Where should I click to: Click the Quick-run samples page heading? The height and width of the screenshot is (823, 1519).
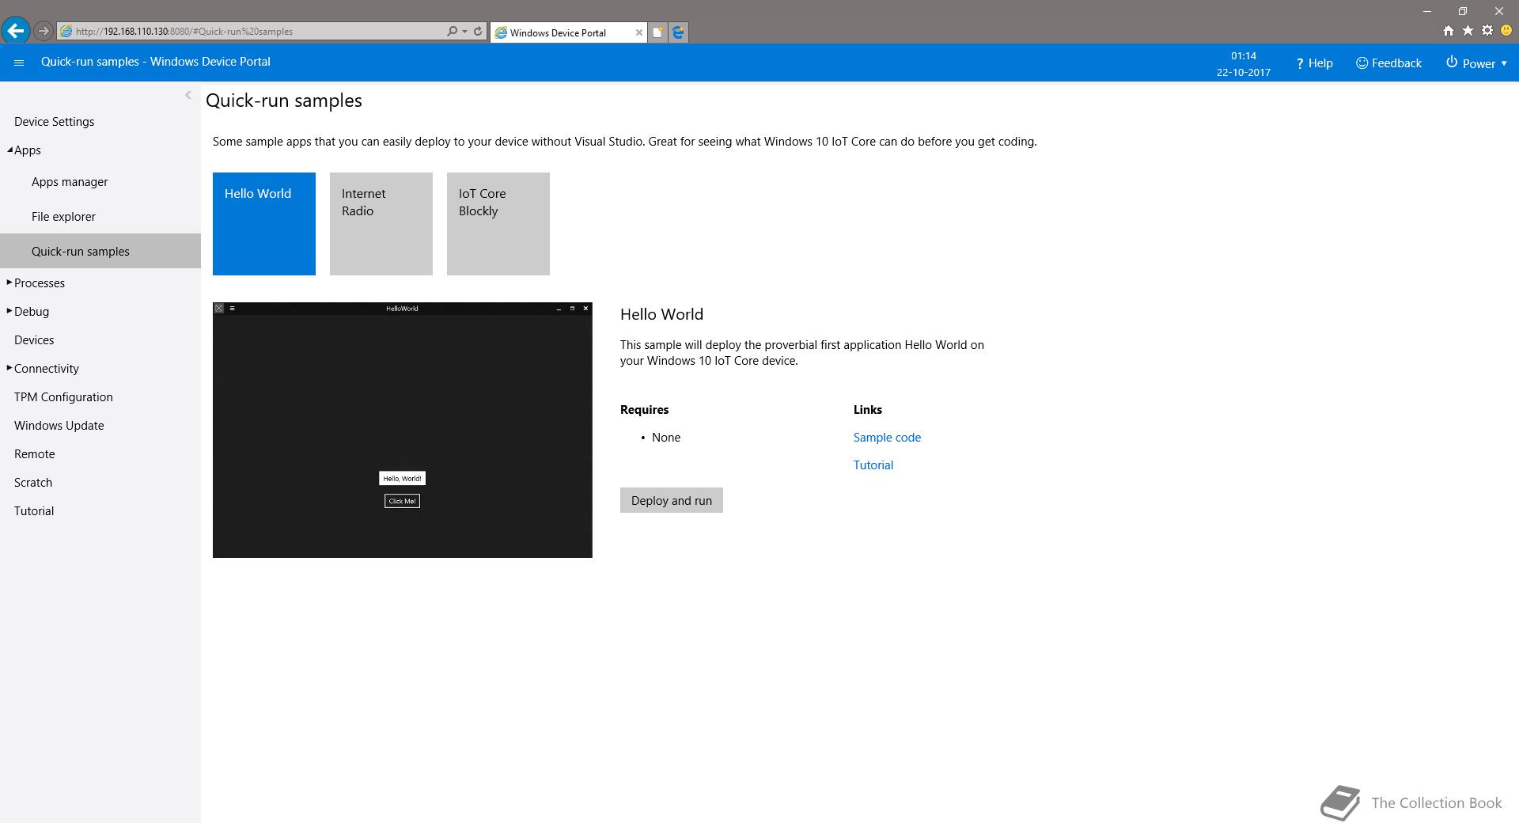(284, 101)
